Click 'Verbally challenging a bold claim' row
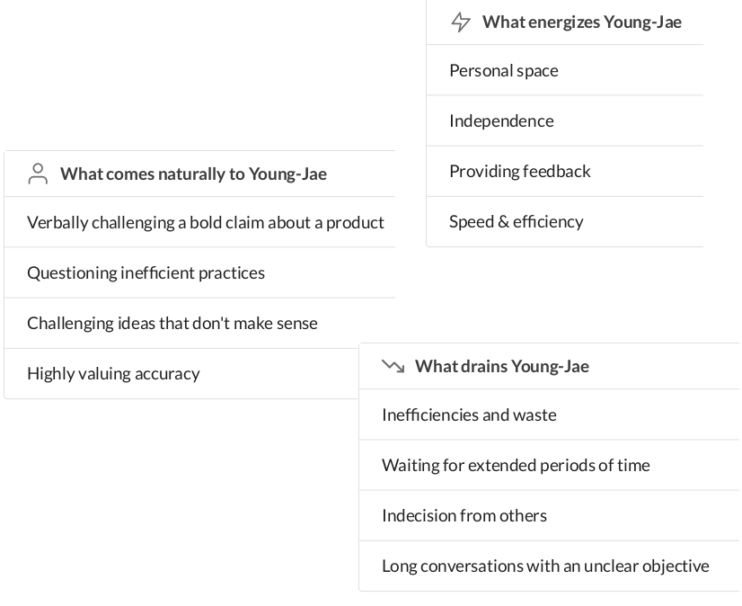This screenshot has width=742, height=606. point(199,222)
